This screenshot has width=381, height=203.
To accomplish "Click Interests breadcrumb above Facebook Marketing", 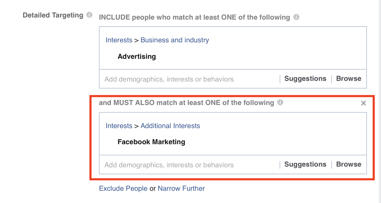I will [x=119, y=126].
